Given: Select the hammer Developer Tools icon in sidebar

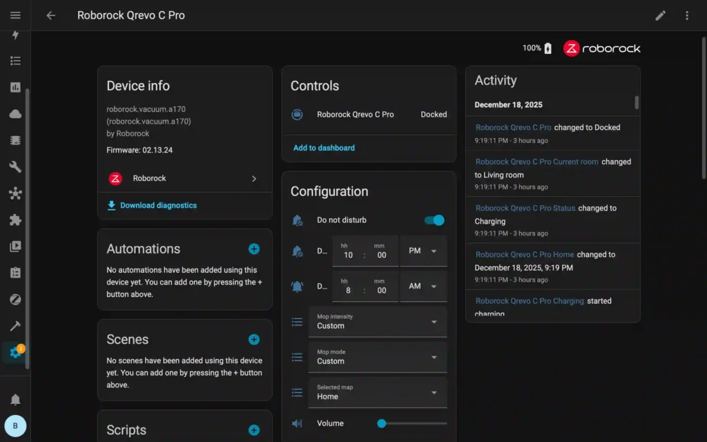Looking at the screenshot, I should (x=14, y=326).
